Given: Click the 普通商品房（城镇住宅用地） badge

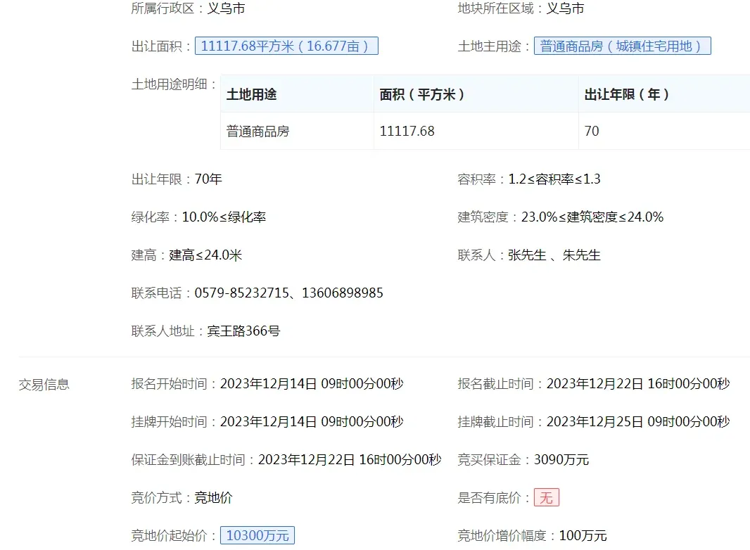Looking at the screenshot, I should pyautogui.click(x=622, y=46).
